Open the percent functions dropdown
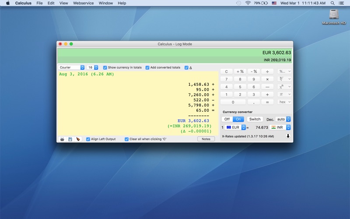The width and height of the screenshot is (350, 219). click(285, 71)
